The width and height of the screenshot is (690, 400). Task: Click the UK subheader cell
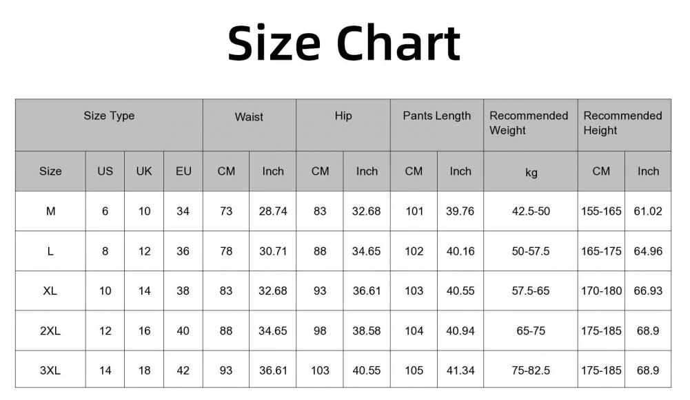144,171
